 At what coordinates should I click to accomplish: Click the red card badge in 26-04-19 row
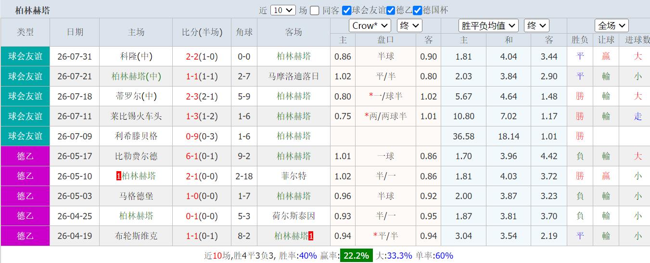coord(311,236)
